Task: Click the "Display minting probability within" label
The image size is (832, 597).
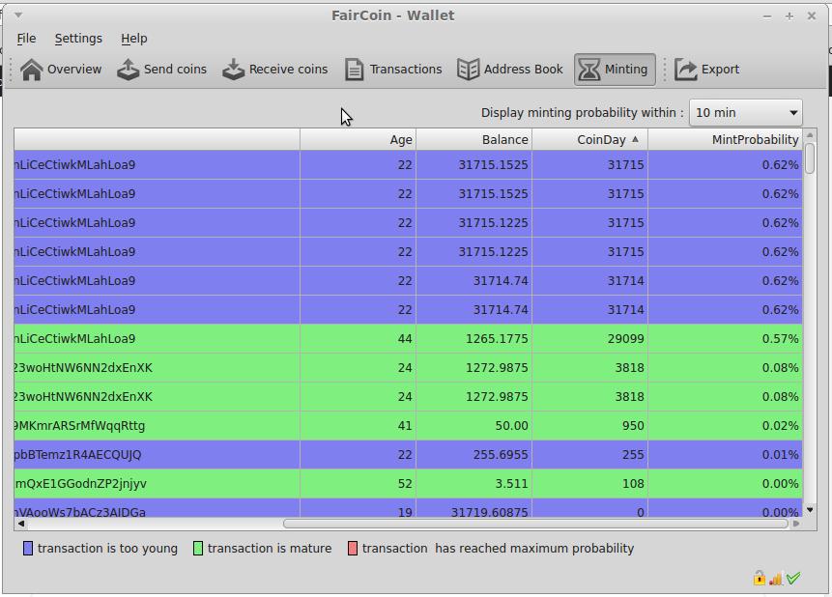Action: tap(582, 113)
